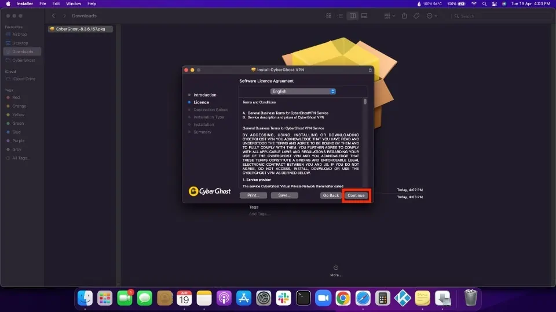Open the Apple menu

pos(8,3)
